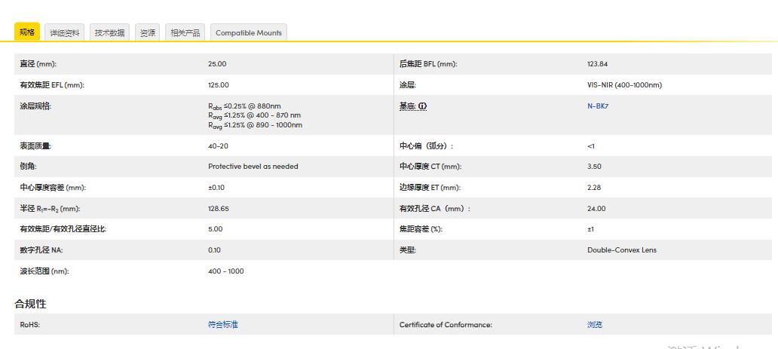The width and height of the screenshot is (778, 349).
Task: Show the 相关产品 tab
Action: [x=185, y=33]
